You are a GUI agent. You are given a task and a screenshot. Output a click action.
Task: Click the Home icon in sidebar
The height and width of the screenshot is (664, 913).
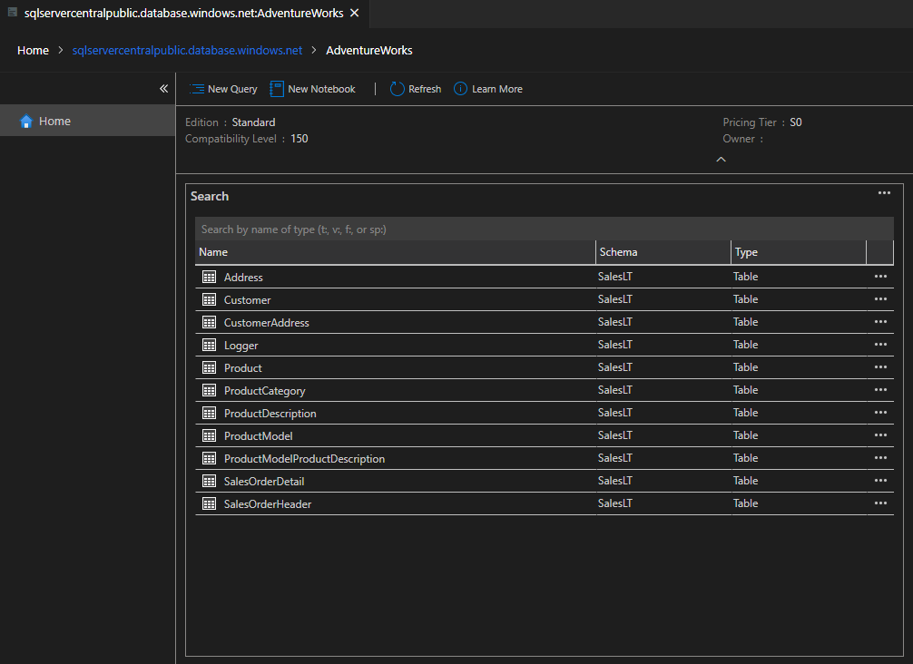(x=26, y=122)
